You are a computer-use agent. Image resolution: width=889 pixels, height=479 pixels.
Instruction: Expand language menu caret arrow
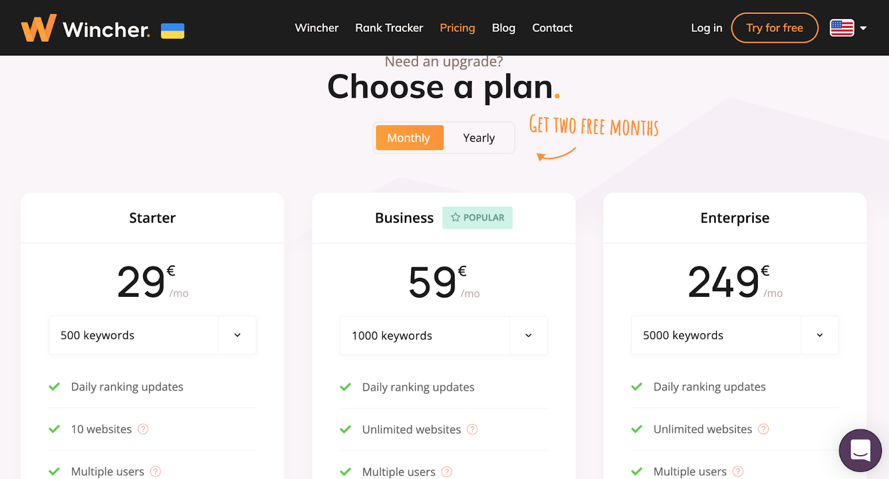[863, 28]
